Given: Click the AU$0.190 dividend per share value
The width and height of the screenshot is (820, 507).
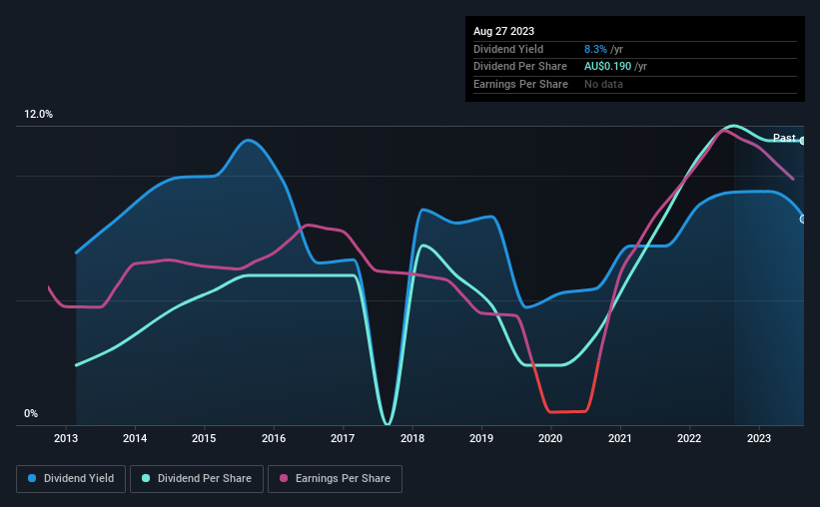Looking at the screenshot, I should tap(607, 67).
